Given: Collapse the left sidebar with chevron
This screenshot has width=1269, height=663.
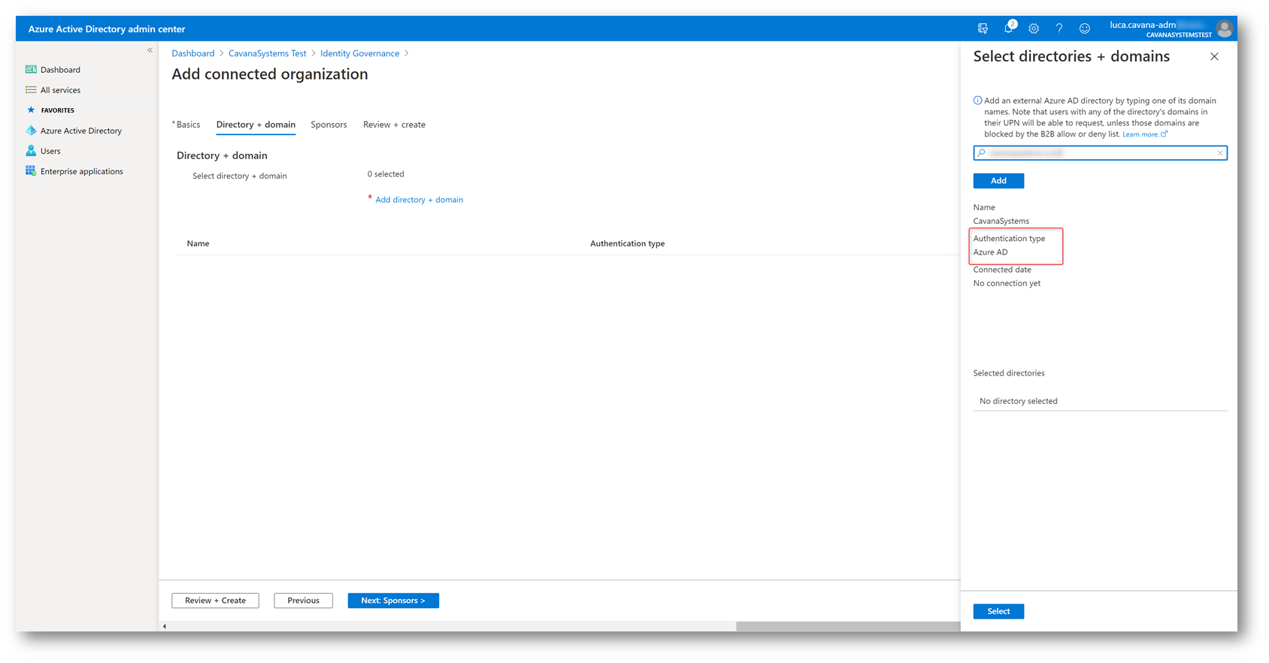Looking at the screenshot, I should [x=150, y=50].
